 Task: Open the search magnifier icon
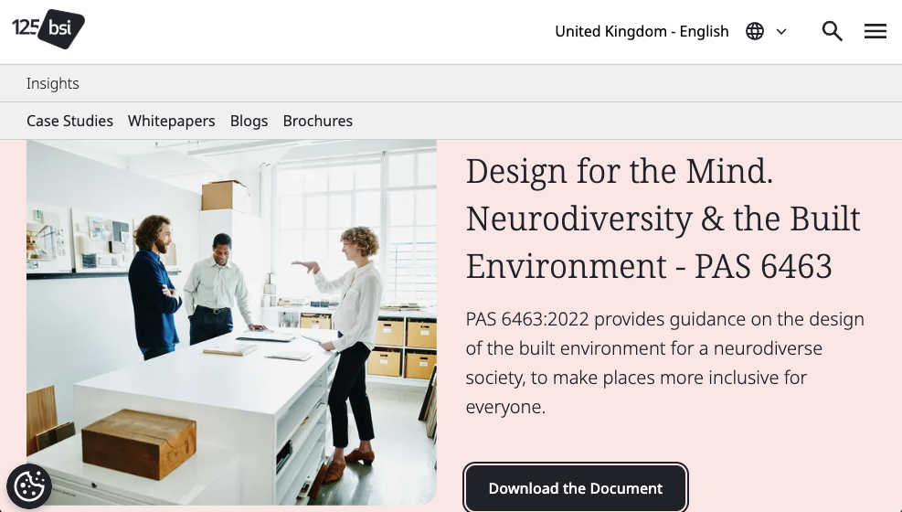832,31
